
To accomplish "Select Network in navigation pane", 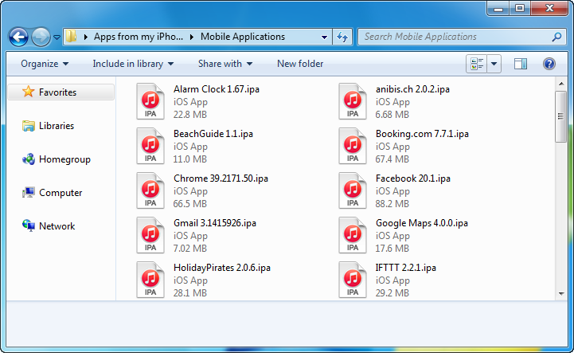I will click(57, 226).
